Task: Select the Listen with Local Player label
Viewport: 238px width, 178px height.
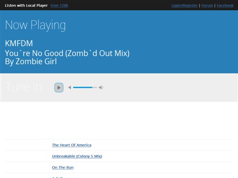Action: 26,6
